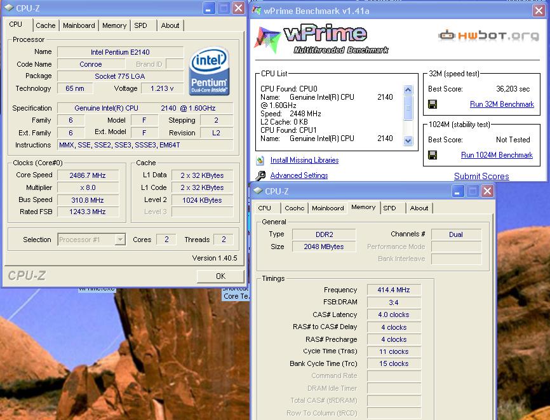Click the wPrime logo graphic
Image resolution: width=550 pixels, height=420 pixels.
click(321, 39)
